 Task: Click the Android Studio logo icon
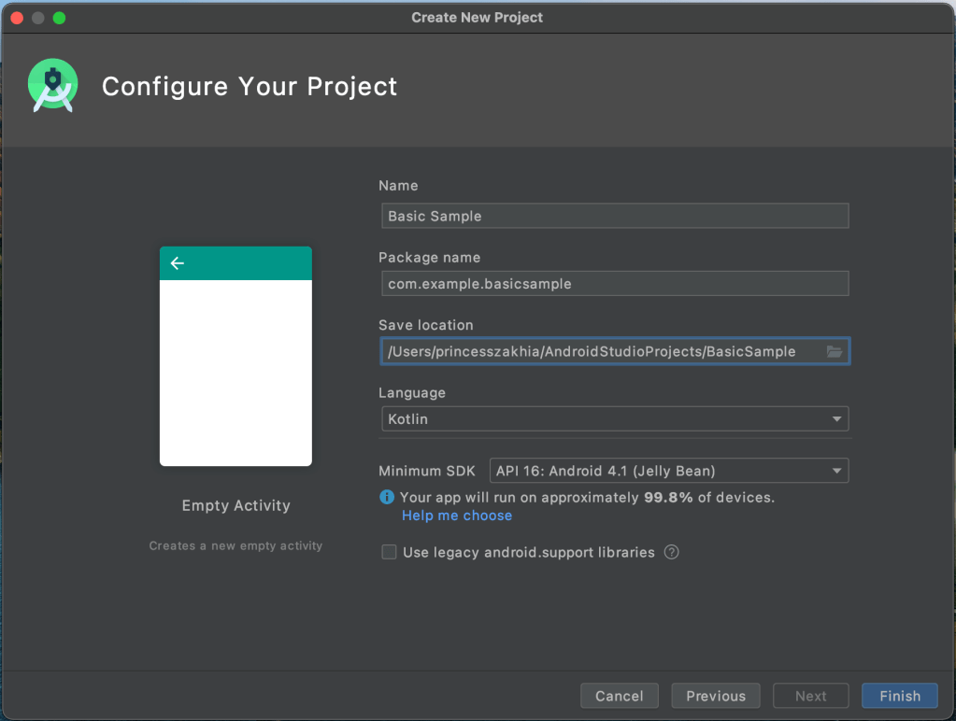pyautogui.click(x=52, y=86)
